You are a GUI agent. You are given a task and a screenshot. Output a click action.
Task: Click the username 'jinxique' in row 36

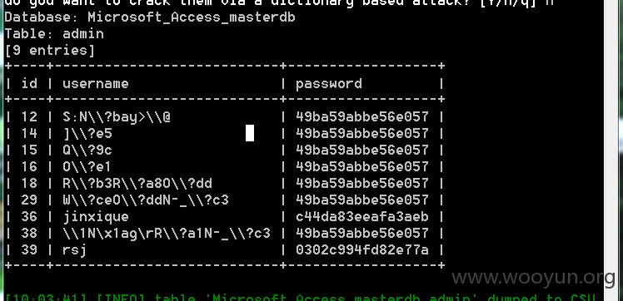95,217
